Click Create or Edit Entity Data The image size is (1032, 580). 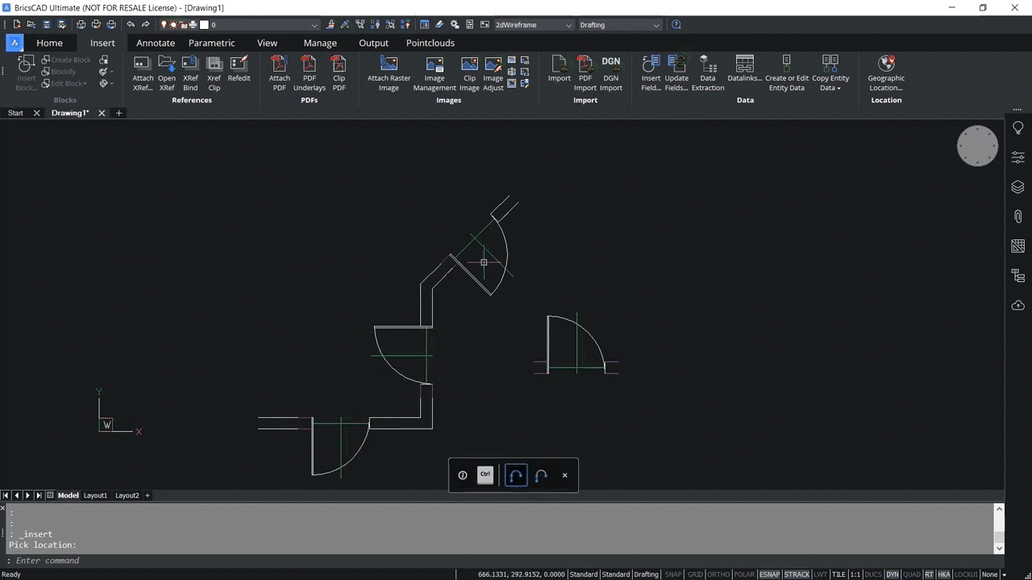787,72
